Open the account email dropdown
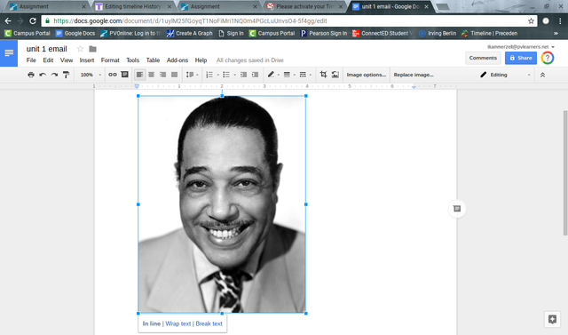Viewport: 568px width, 335px height. 521,47
